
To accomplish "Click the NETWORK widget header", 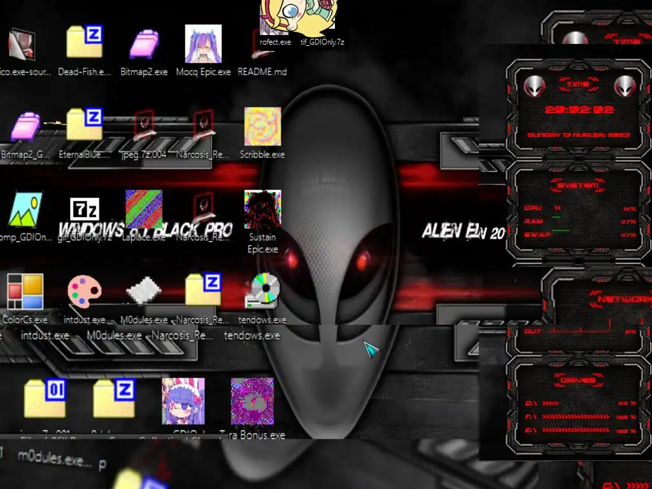I will pos(621,299).
